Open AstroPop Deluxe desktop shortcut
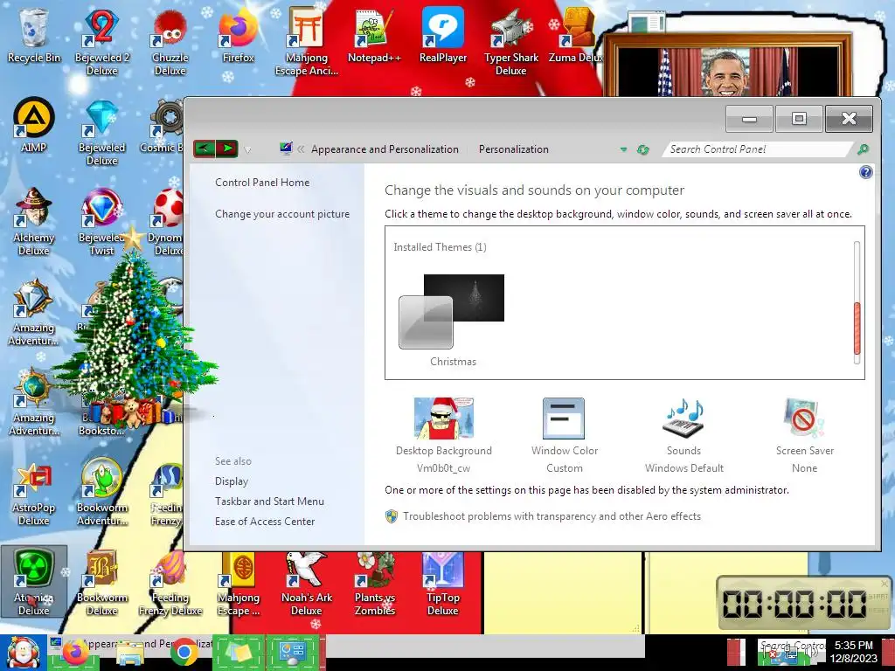Viewport: 895px width, 671px height. (x=34, y=494)
